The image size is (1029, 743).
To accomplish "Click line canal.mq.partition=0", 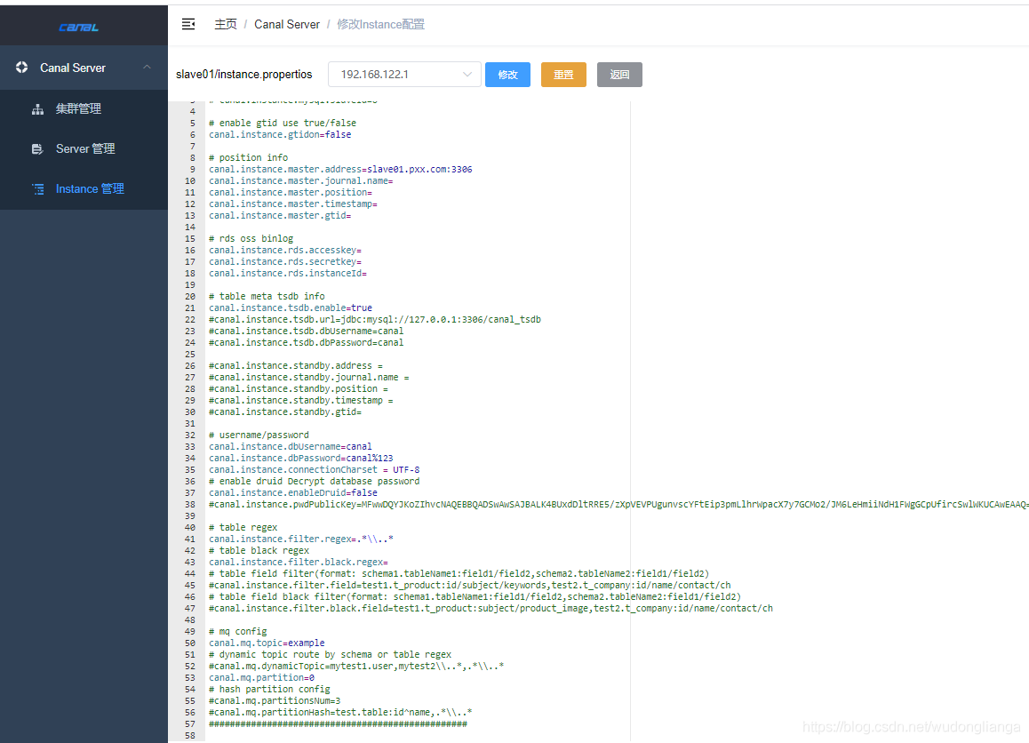I will pyautogui.click(x=262, y=678).
